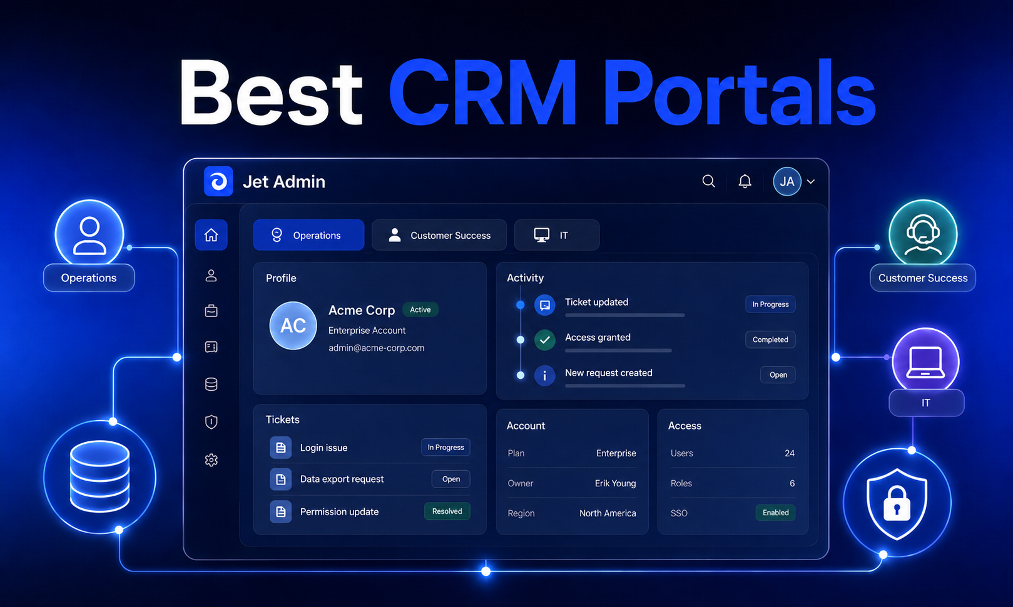Click the Activity panel heading

[x=525, y=278]
